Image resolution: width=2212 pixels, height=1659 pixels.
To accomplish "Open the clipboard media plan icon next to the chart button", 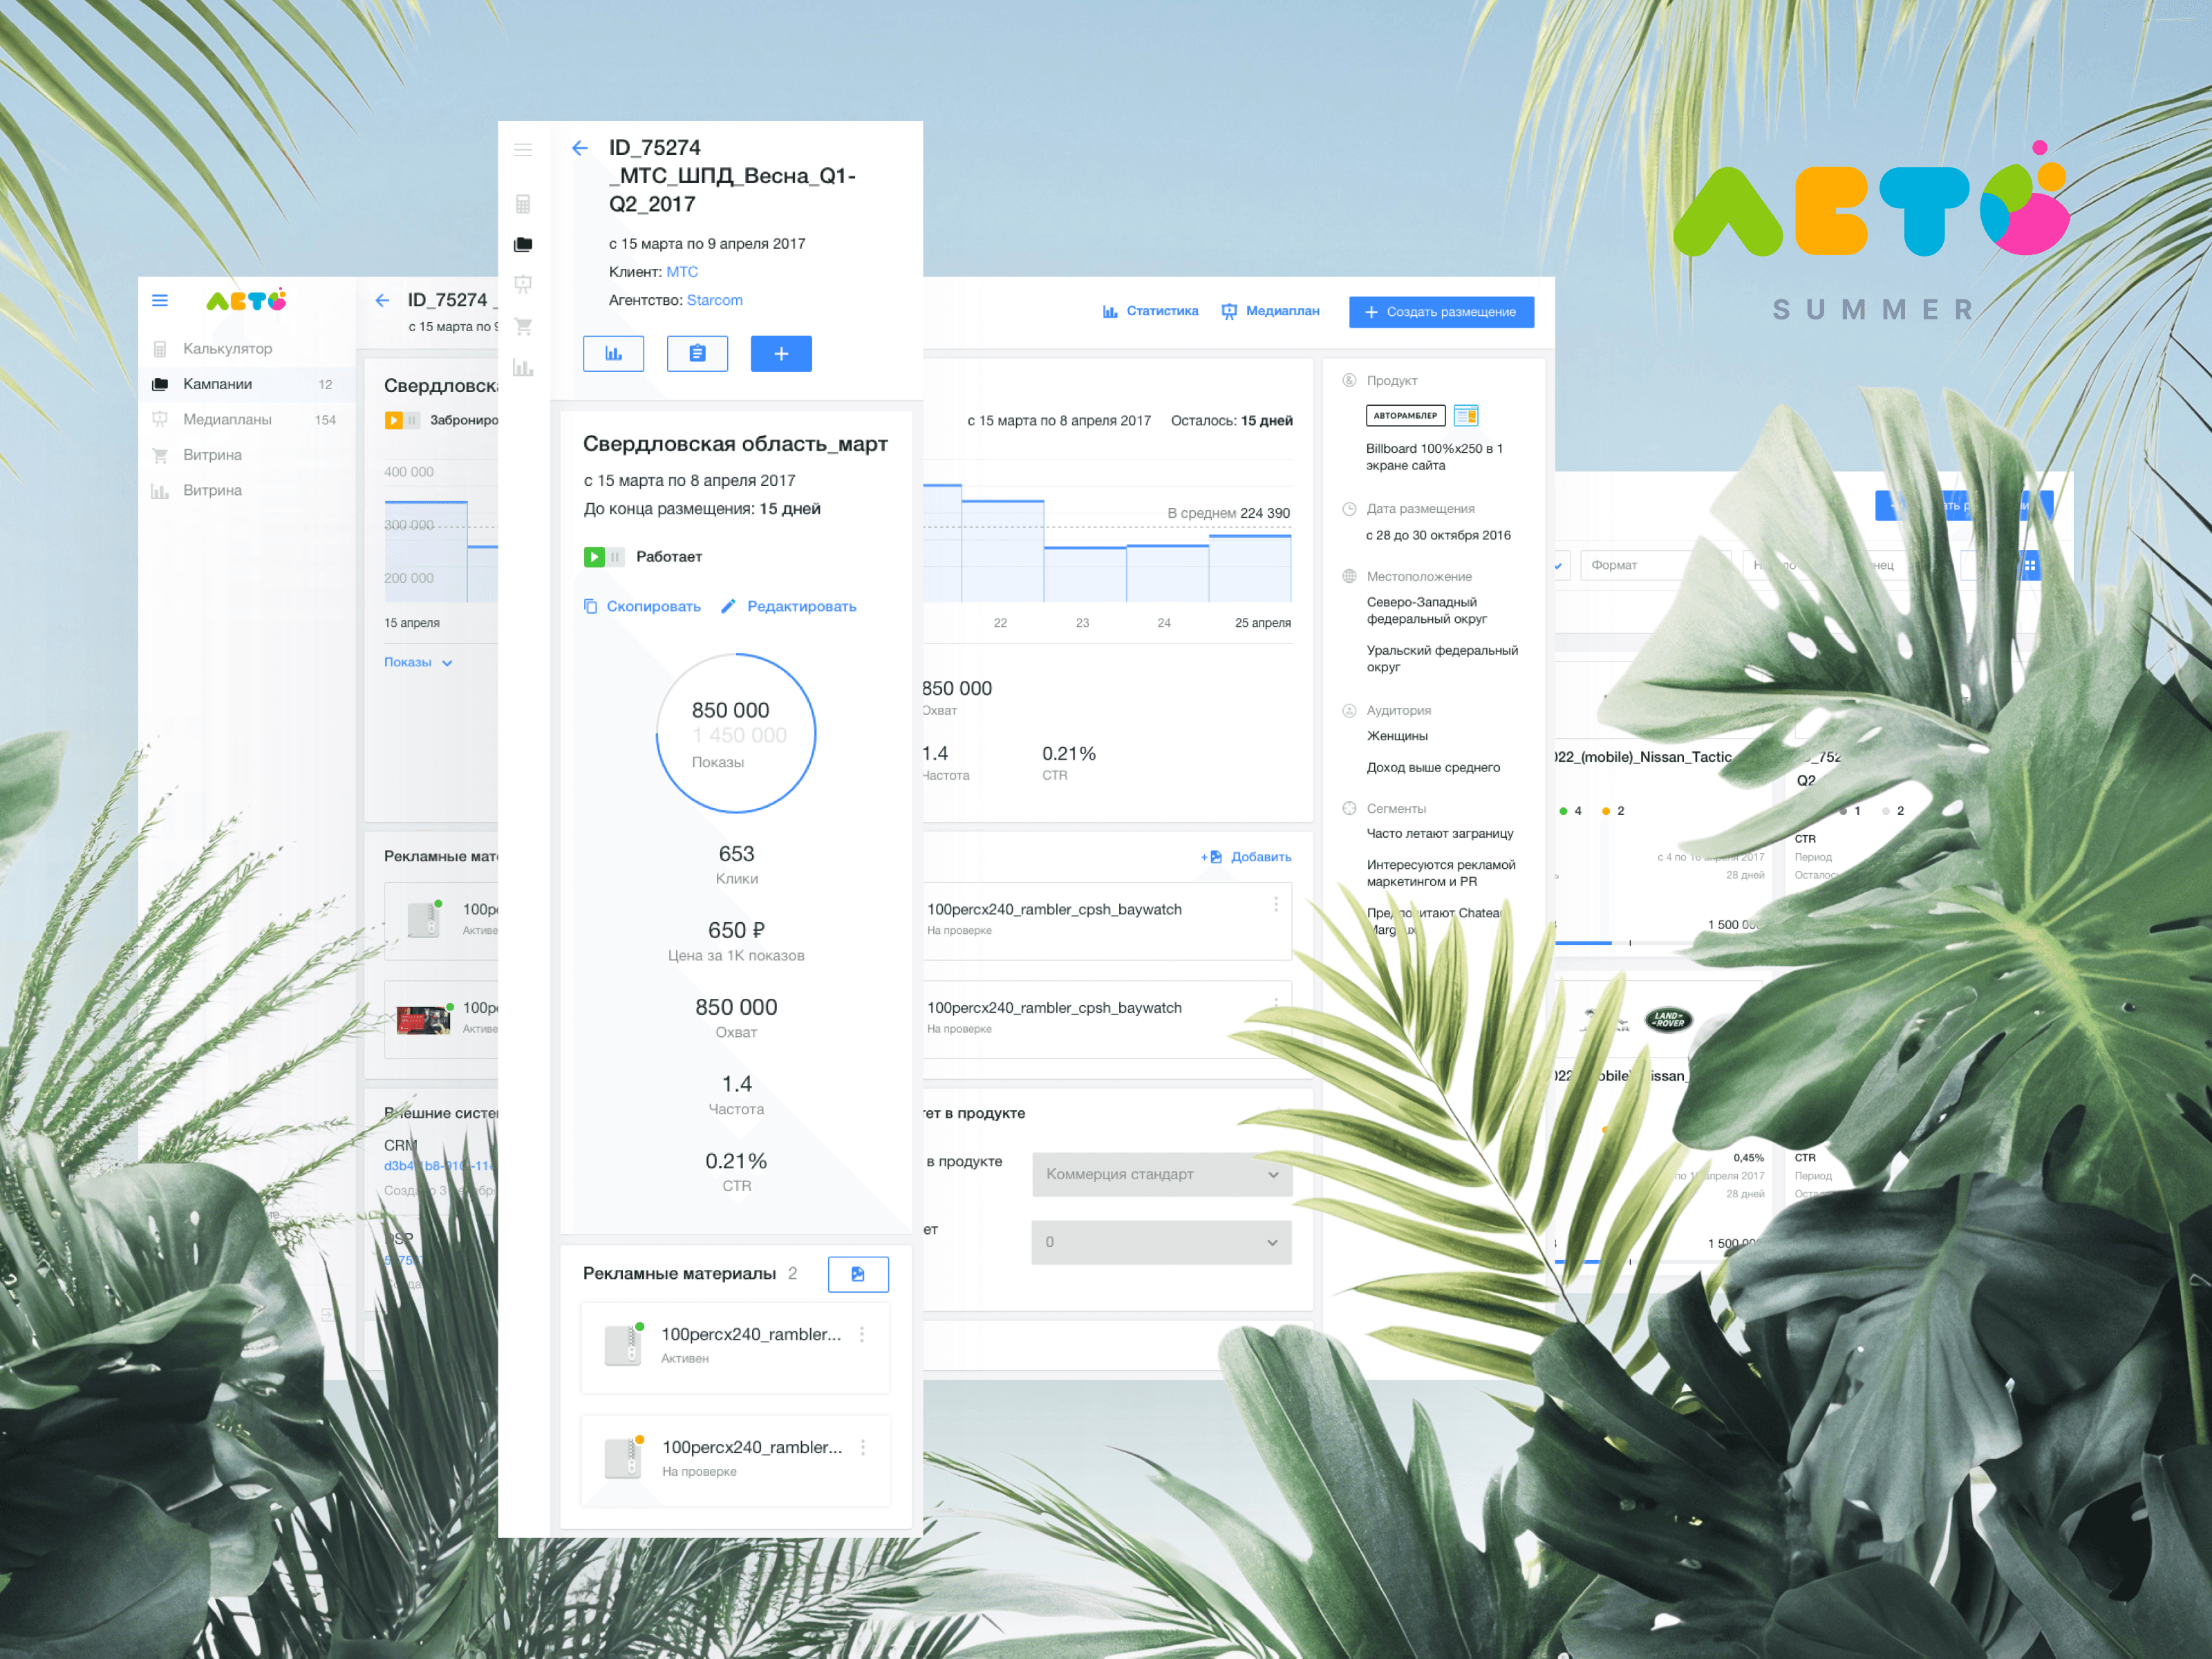I will 697,353.
